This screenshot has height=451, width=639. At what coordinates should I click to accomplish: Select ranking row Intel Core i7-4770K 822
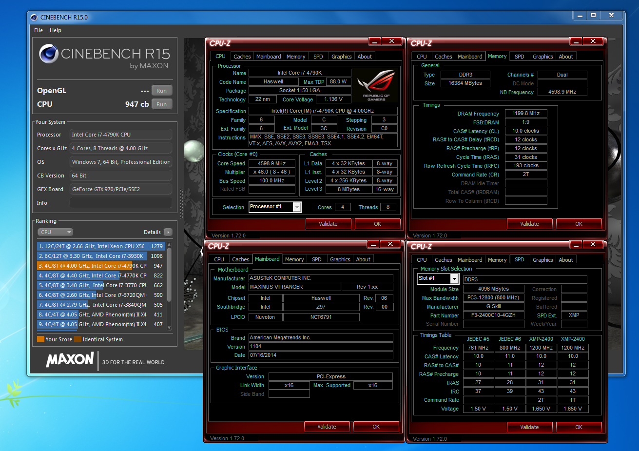[x=101, y=275]
